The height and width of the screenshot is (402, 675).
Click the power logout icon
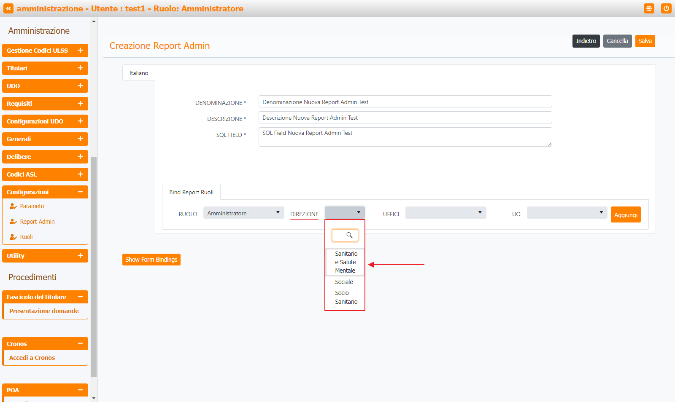point(666,8)
